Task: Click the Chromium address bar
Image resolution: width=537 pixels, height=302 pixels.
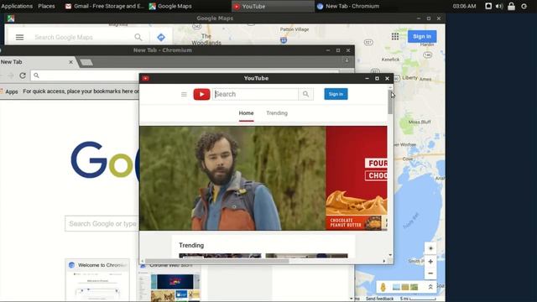Action: pos(185,75)
